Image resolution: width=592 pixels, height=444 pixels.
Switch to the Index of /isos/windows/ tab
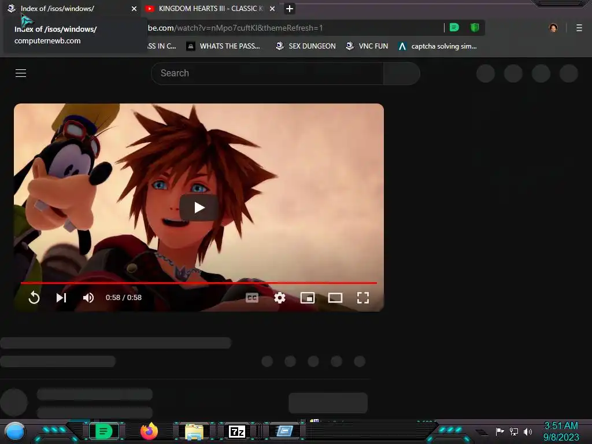(x=72, y=8)
